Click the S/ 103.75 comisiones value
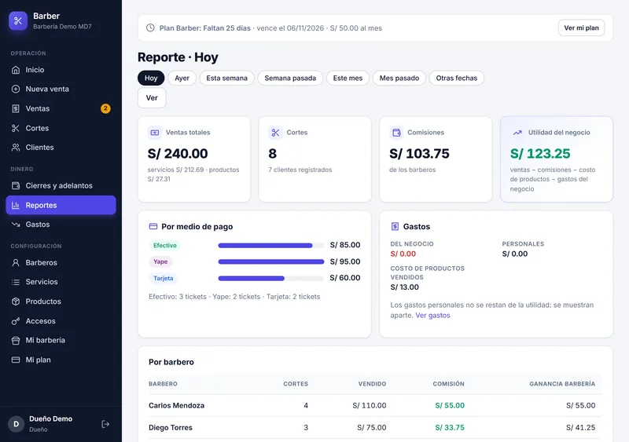Viewport: 629px width, 442px height. 419,153
